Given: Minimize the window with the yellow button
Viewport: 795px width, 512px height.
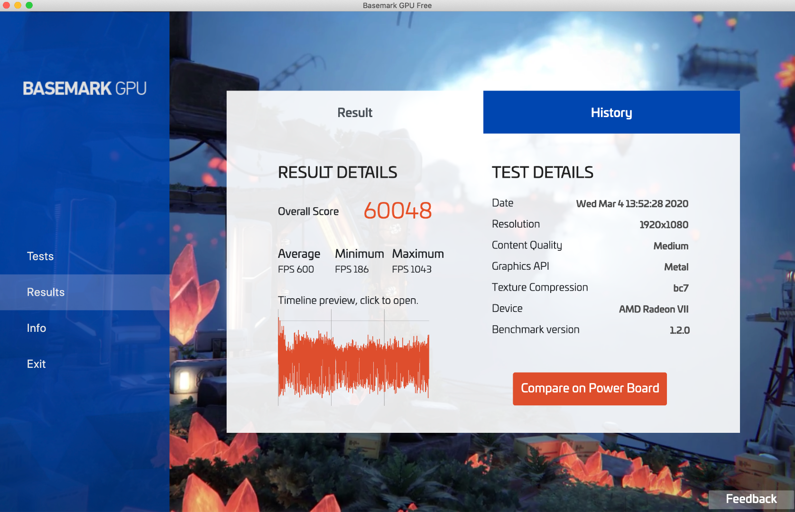Looking at the screenshot, I should [x=18, y=5].
